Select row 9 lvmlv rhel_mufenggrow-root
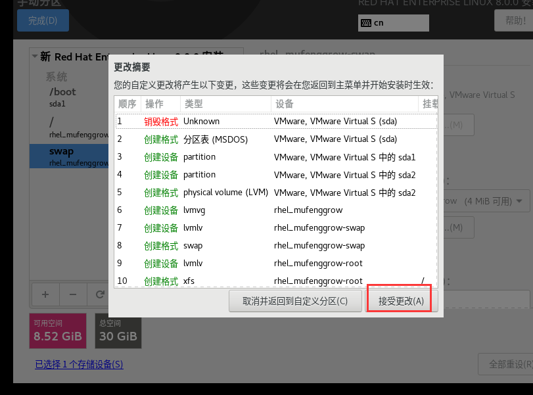This screenshot has width=533, height=395. click(x=276, y=263)
